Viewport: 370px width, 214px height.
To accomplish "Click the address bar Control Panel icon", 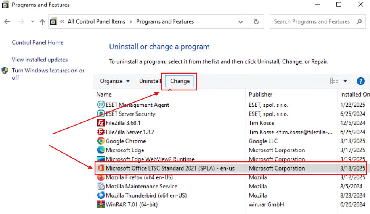I will pyautogui.click(x=53, y=21).
